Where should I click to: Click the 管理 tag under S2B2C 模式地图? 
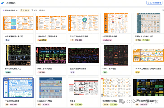[x=105, y=72]
